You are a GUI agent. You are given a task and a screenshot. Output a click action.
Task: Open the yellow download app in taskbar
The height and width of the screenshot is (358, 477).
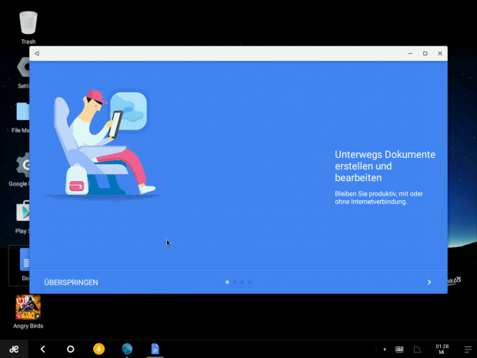98,349
